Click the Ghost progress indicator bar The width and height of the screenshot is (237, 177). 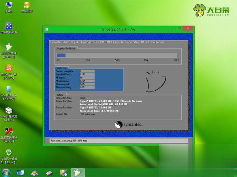[117, 55]
